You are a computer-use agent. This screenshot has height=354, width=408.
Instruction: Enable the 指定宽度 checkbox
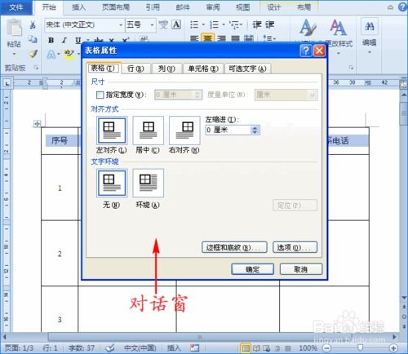point(100,95)
